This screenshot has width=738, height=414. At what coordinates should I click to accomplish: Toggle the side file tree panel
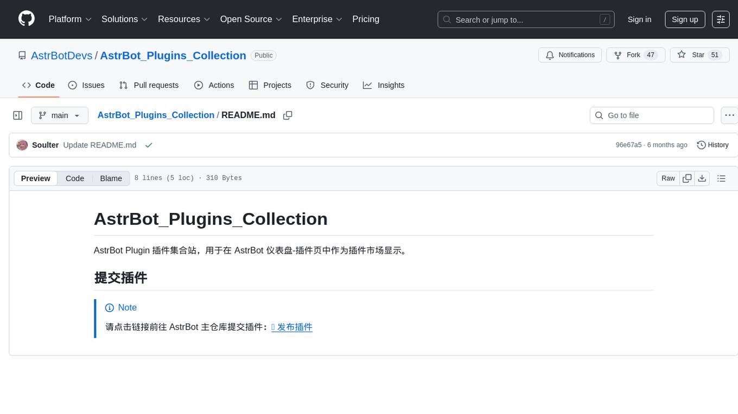tap(18, 115)
